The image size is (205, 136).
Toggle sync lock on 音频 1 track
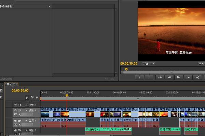[19, 121]
